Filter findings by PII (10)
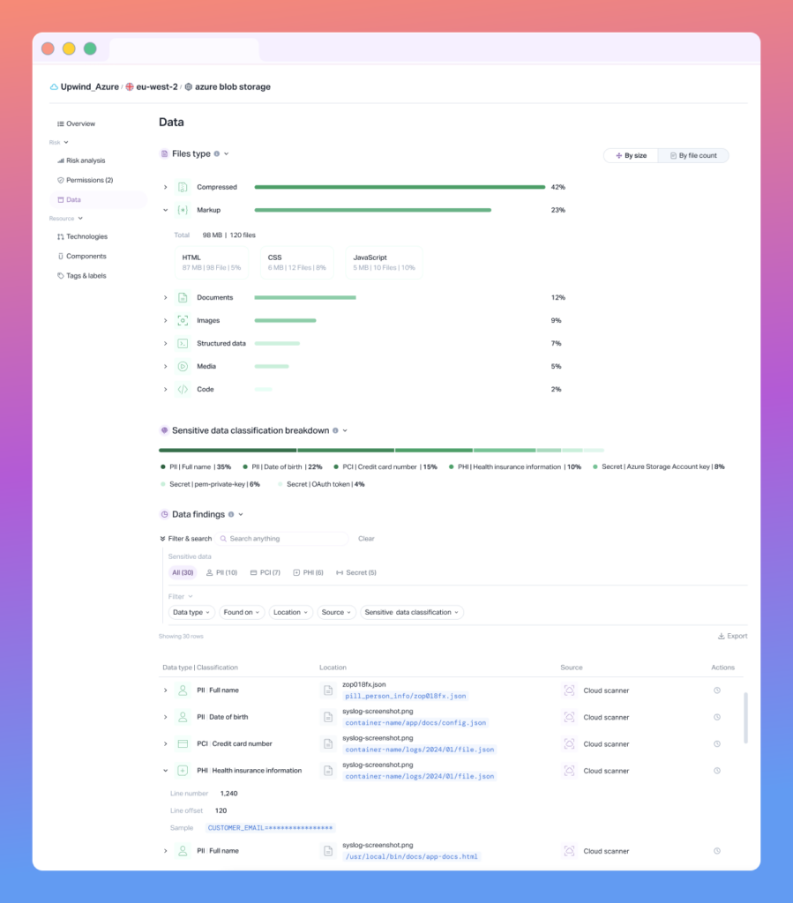The height and width of the screenshot is (903, 793). tap(221, 572)
